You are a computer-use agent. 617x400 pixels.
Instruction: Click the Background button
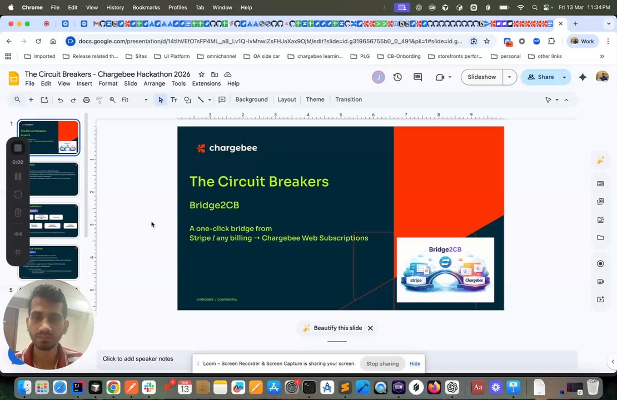[x=251, y=99]
